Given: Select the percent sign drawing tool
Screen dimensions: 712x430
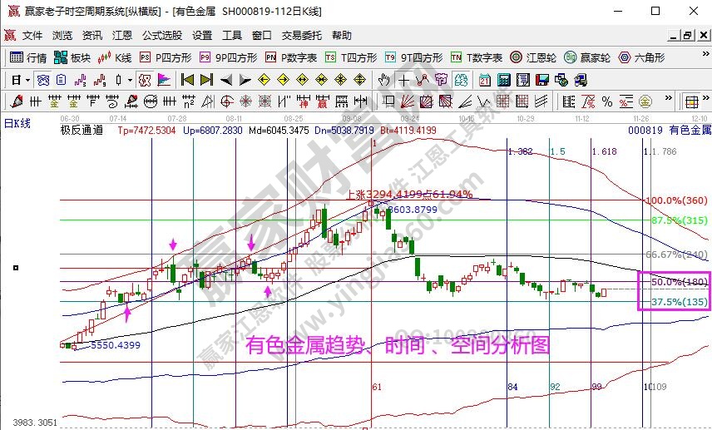Looking at the screenshot, I should click(x=607, y=101).
